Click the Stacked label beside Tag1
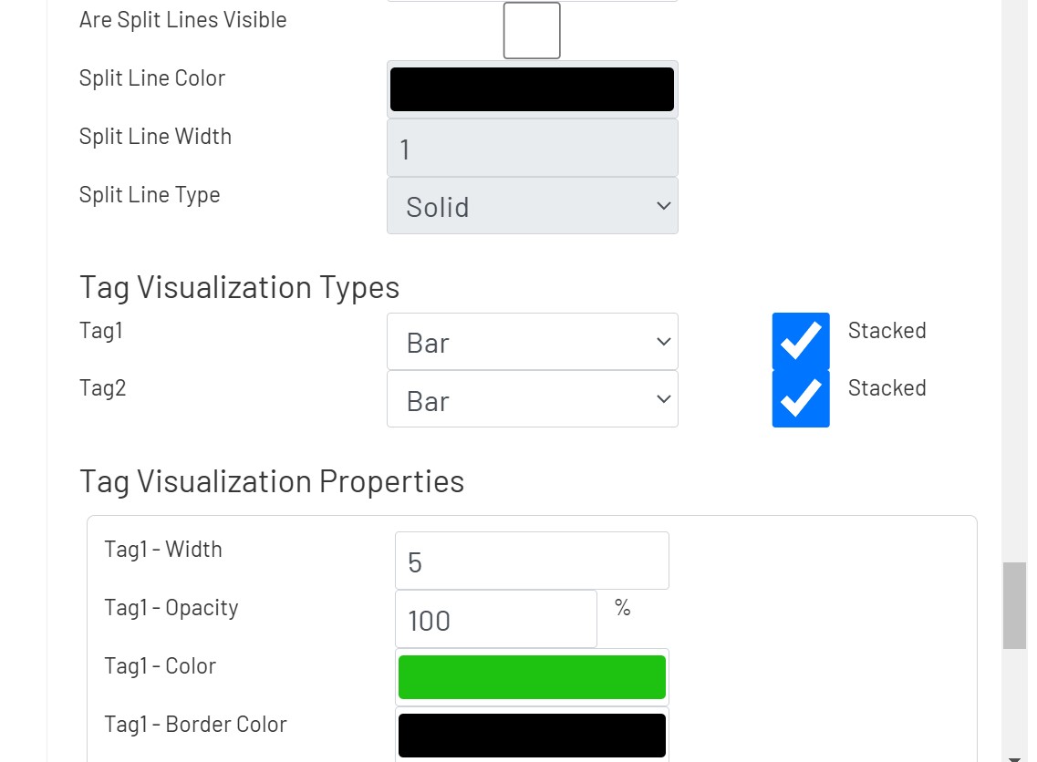 coord(887,331)
